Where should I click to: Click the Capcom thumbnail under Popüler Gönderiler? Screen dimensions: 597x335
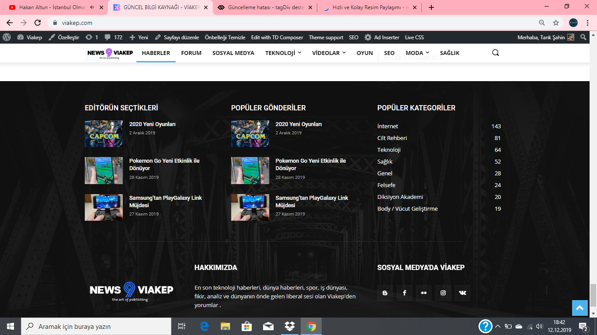tap(250, 133)
